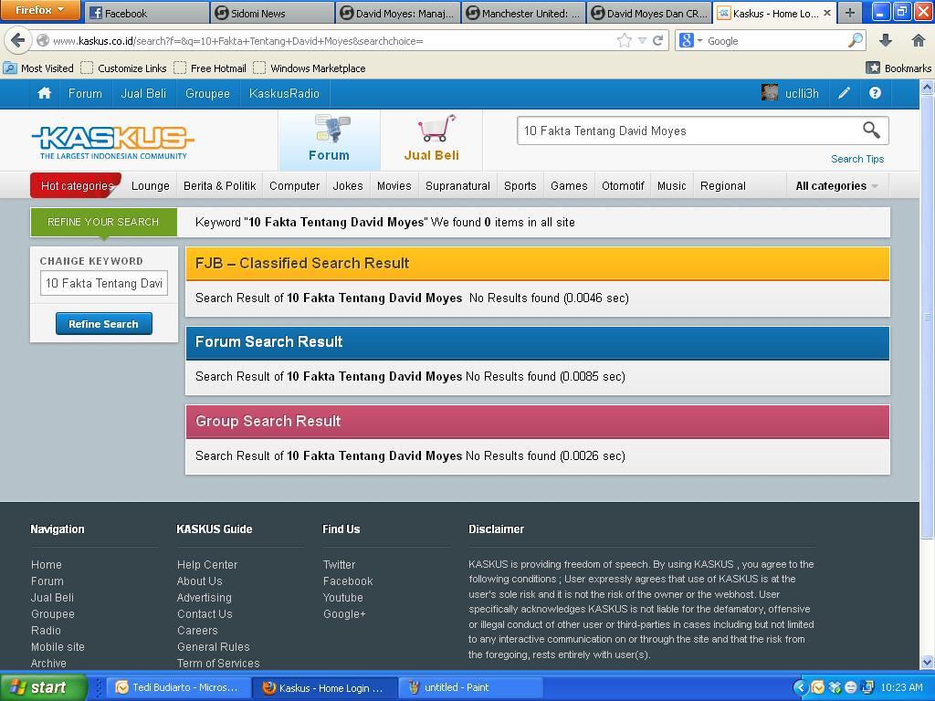Switch to the David Moyes Dan CR... tab
The height and width of the screenshot is (701, 935).
(650, 13)
